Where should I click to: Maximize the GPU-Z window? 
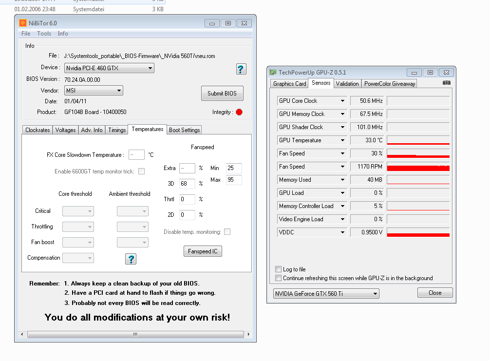tap(430, 73)
